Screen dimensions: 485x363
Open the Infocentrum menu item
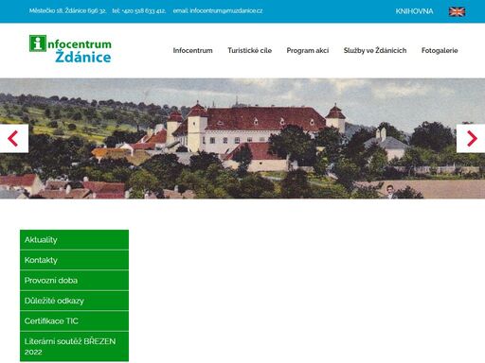coord(192,50)
